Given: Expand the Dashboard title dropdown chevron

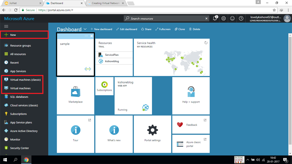Looking at the screenshot, I should pyautogui.click(x=85, y=29).
